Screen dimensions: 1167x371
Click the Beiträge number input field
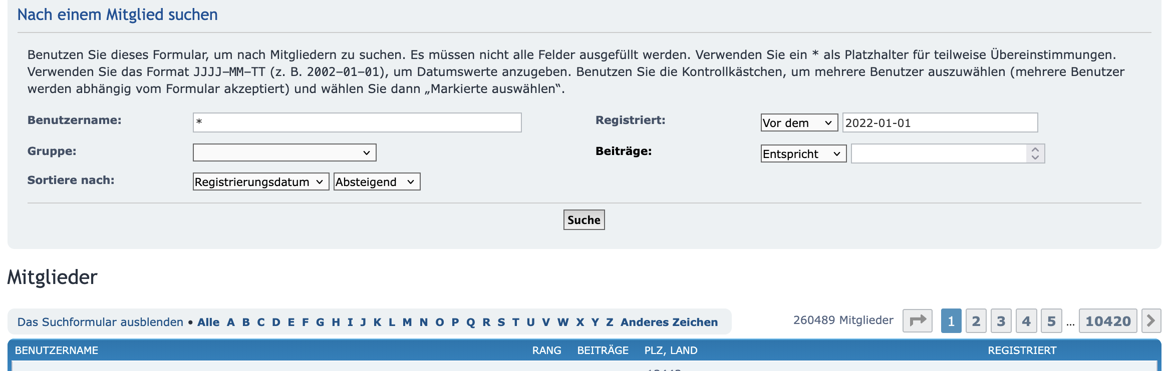[x=939, y=154]
